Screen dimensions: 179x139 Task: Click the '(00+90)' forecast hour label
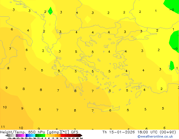[x=168, y=132]
